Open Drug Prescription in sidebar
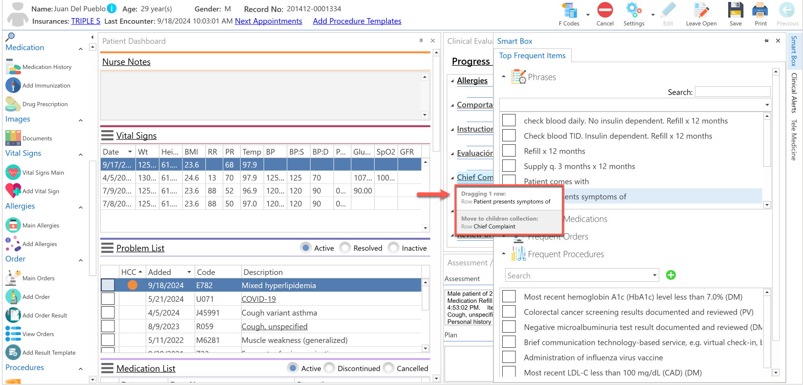Viewport: 803px width, 385px height. click(37, 104)
